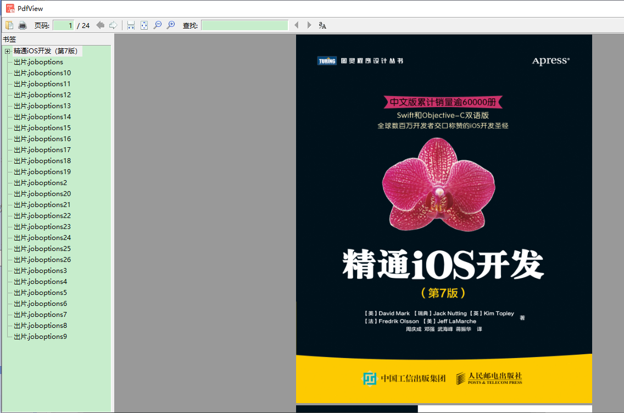Select bookmark 出片.joboptions3
Screen dimensions: 624x413
40,271
